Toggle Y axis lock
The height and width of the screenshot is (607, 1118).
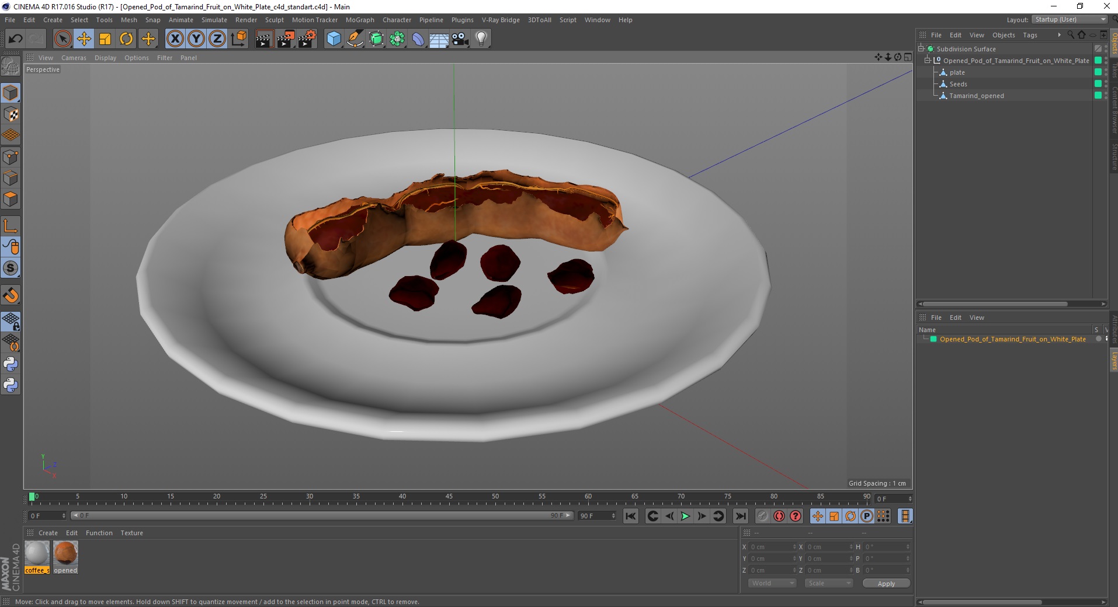(196, 39)
